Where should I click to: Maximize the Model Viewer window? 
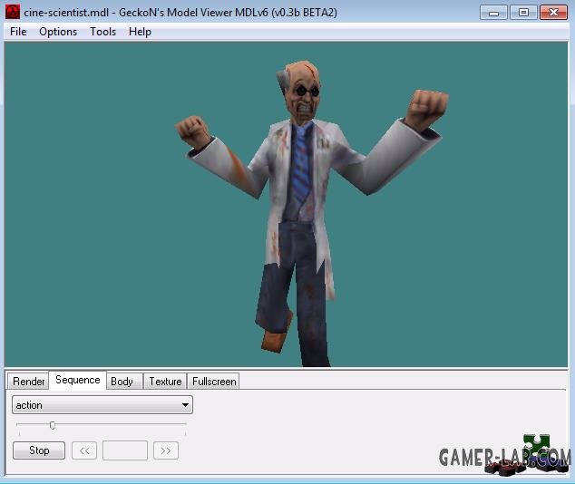coord(523,13)
